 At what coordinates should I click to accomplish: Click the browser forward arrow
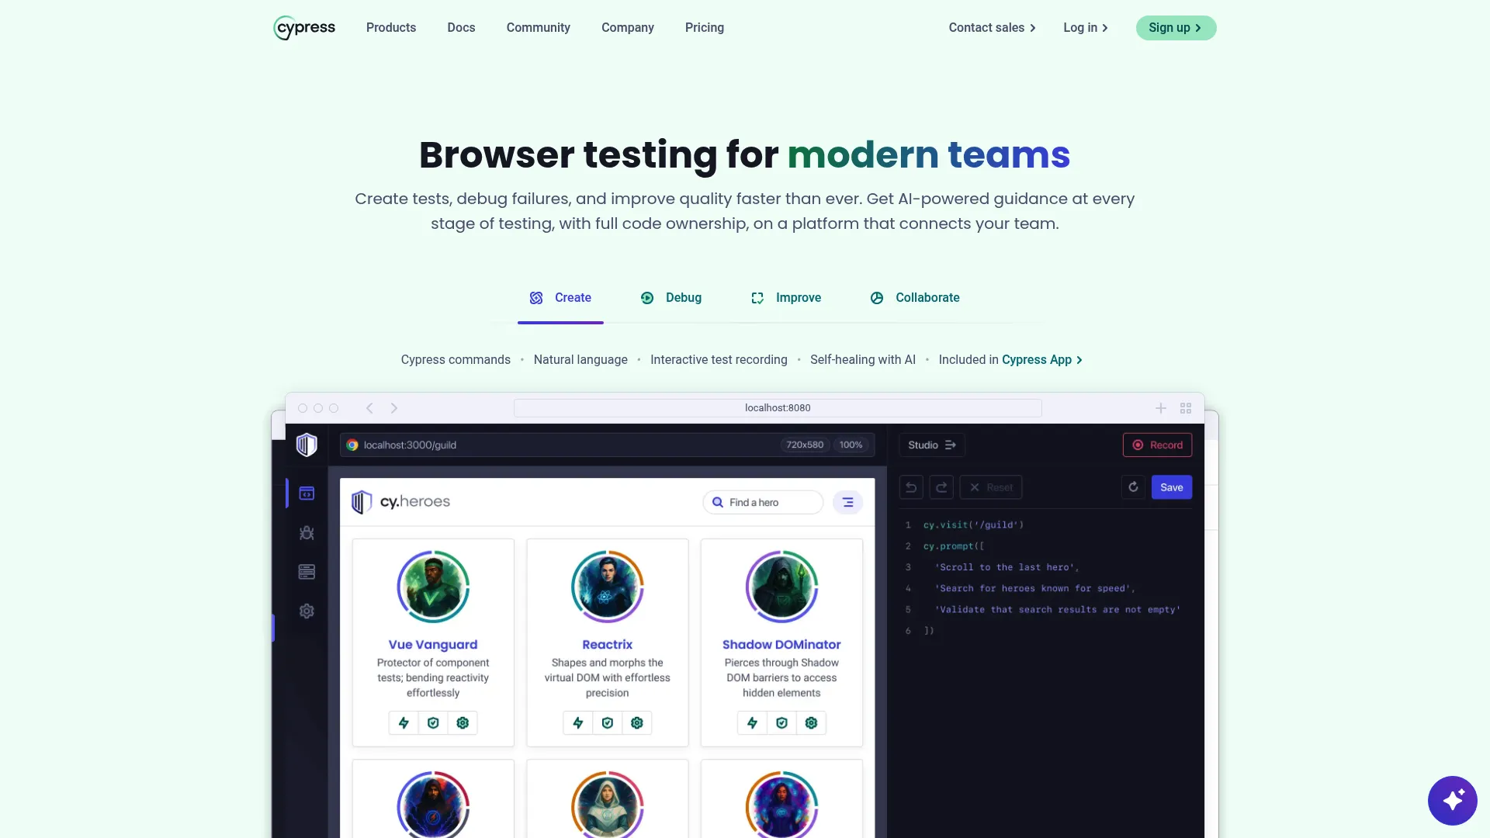[x=394, y=408]
